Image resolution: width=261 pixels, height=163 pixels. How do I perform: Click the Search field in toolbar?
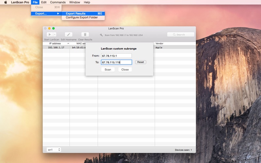(x=181, y=35)
